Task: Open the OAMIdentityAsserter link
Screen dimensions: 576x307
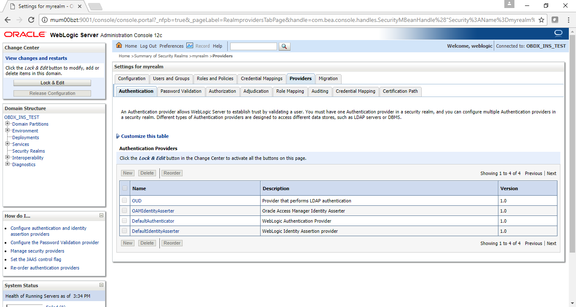Action: [x=153, y=211]
